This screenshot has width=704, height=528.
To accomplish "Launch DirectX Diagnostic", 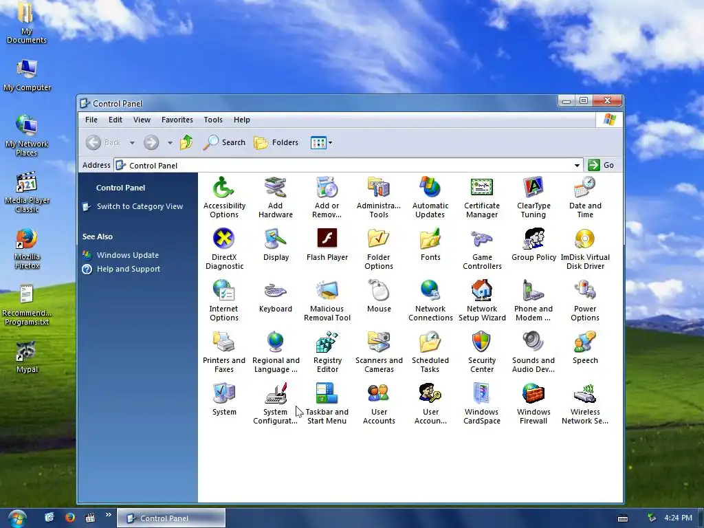I will pyautogui.click(x=224, y=249).
